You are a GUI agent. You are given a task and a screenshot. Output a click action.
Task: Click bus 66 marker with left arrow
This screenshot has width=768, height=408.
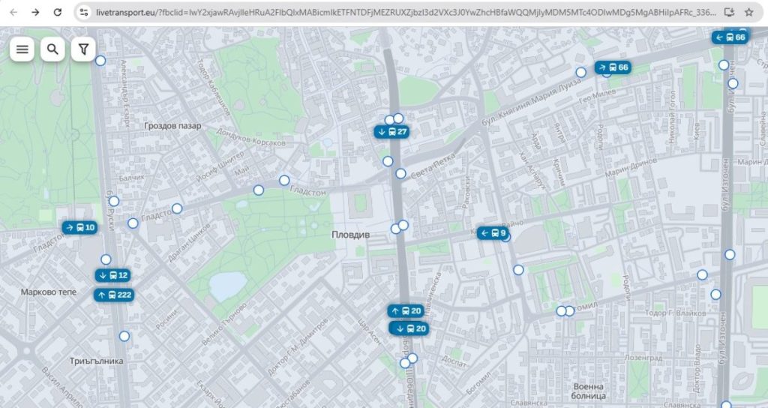(x=730, y=37)
